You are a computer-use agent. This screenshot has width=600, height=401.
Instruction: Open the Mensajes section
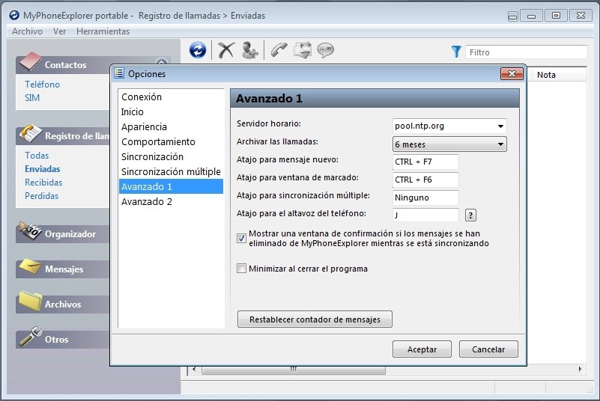coord(64,269)
